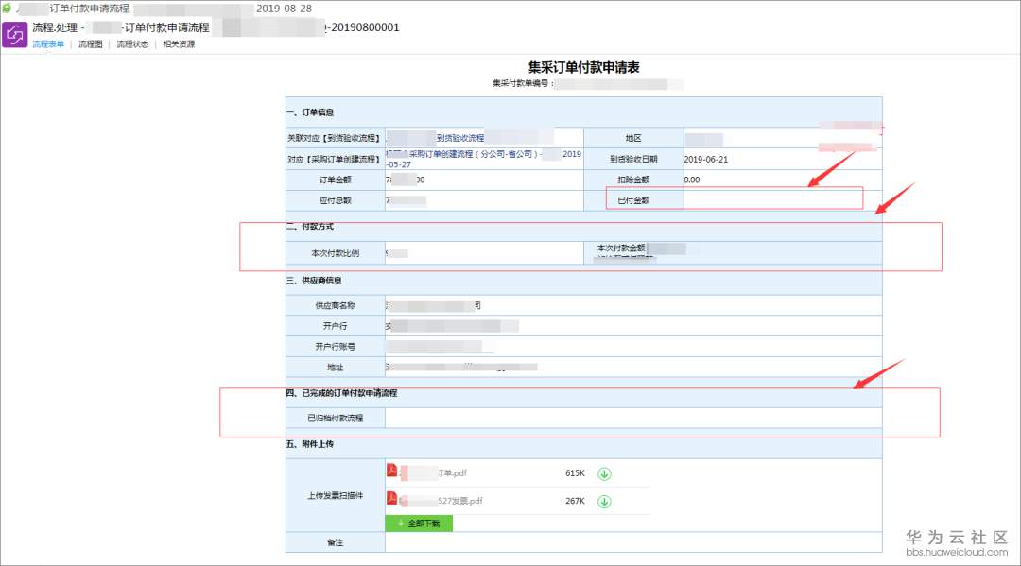Click the 到货验收日期 value 2019-06-21
Viewport: 1021px width, 566px height.
click(706, 159)
